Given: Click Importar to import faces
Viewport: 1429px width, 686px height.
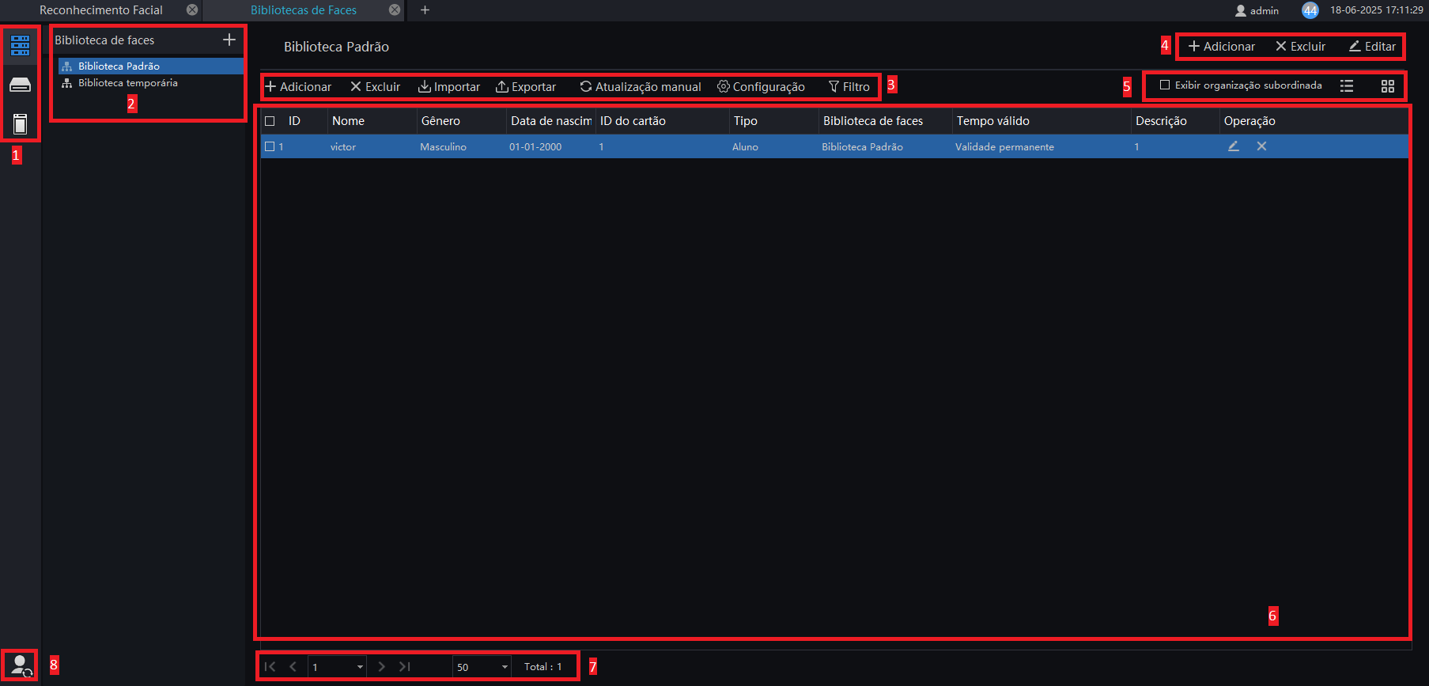Looking at the screenshot, I should (449, 86).
